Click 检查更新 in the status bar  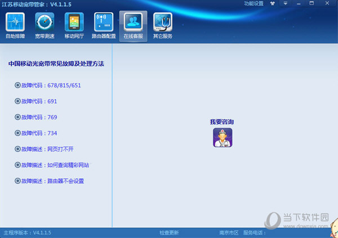click(169, 232)
